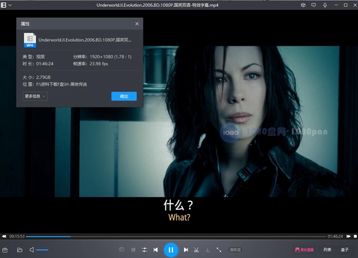Skip to the next video
The image size is (358, 258).
click(185, 250)
